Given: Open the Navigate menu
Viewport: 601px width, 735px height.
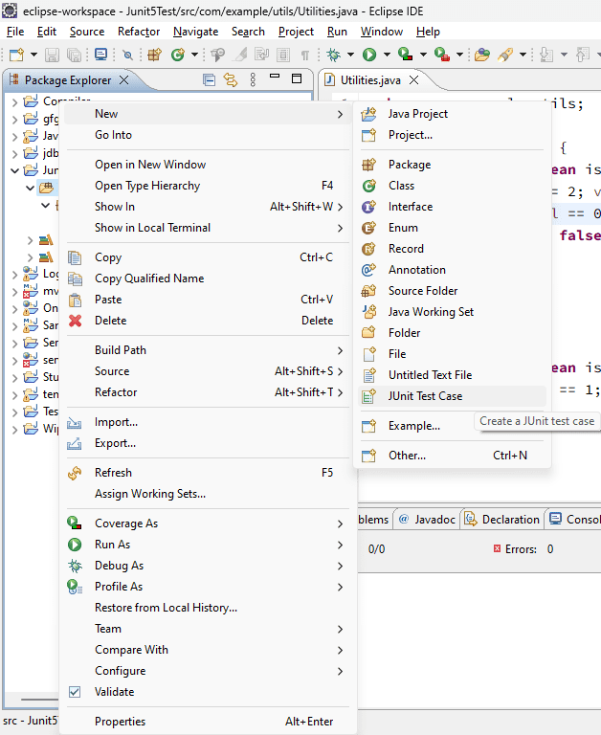Looking at the screenshot, I should [x=195, y=32].
